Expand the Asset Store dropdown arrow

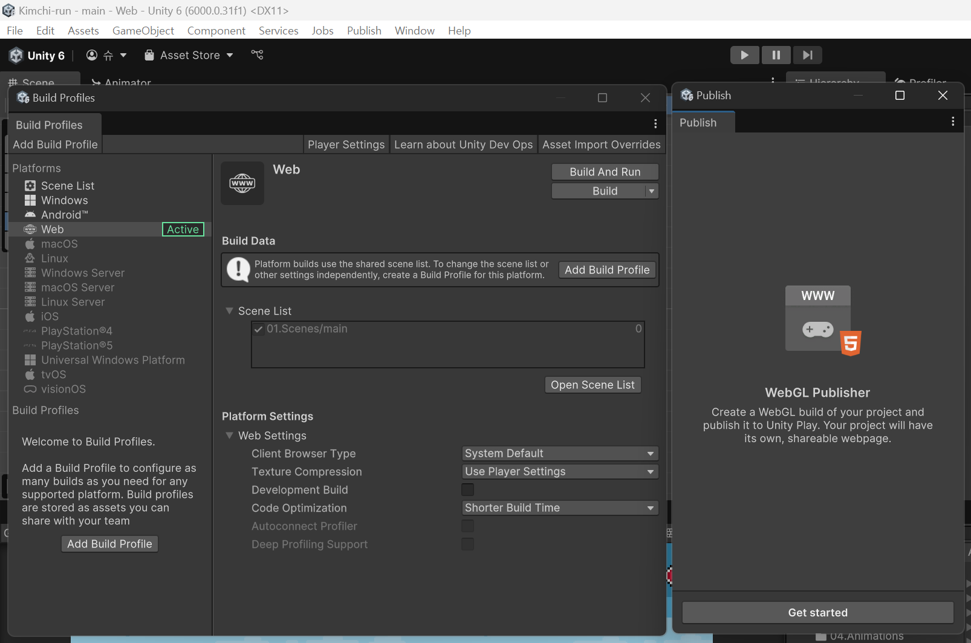point(230,55)
